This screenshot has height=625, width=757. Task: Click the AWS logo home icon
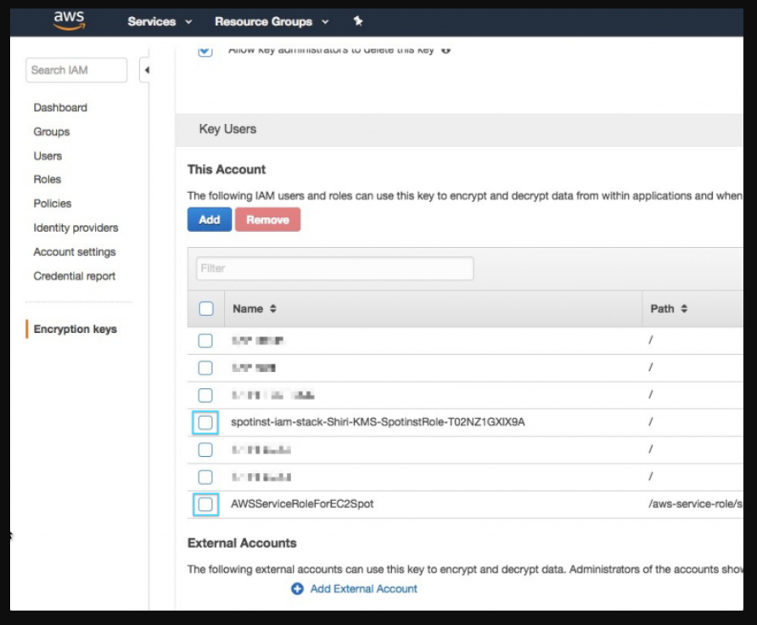click(x=69, y=20)
